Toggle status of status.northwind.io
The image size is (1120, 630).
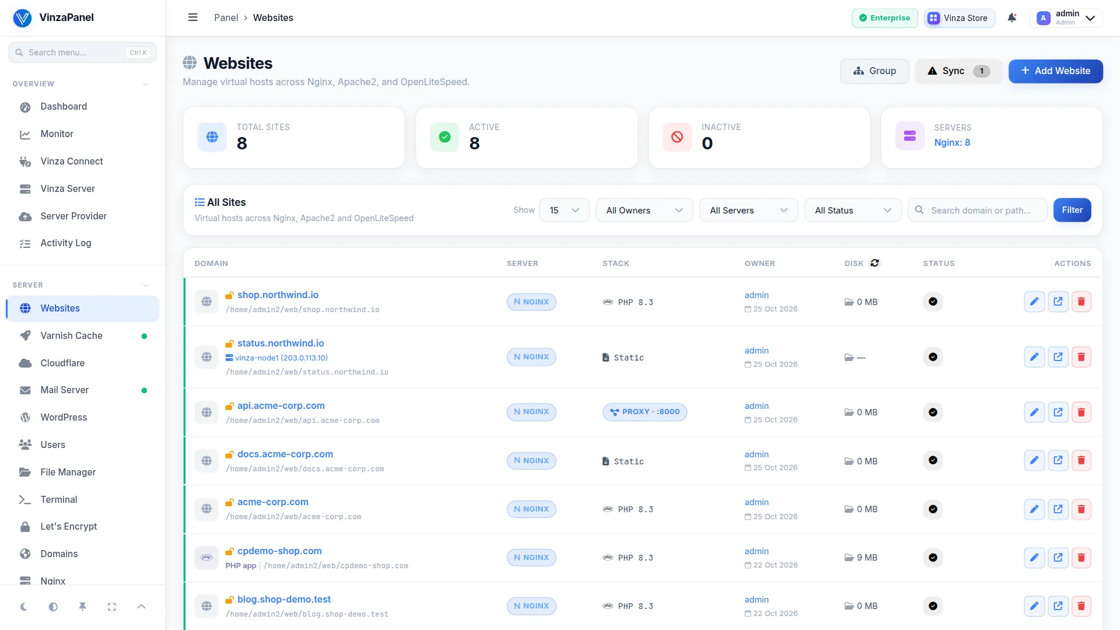click(x=933, y=357)
